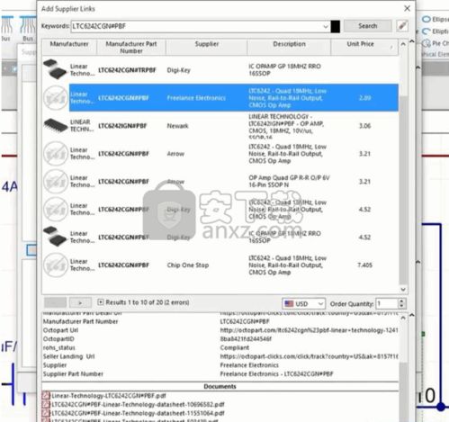Click PDF icon beside Linear-Technology-LTC6242CGN#PBF.pdf
The height and width of the screenshot is (422, 449).
[x=46, y=396]
